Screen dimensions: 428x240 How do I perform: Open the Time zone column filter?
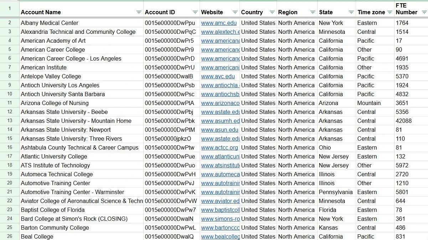pyautogui.click(x=390, y=12)
